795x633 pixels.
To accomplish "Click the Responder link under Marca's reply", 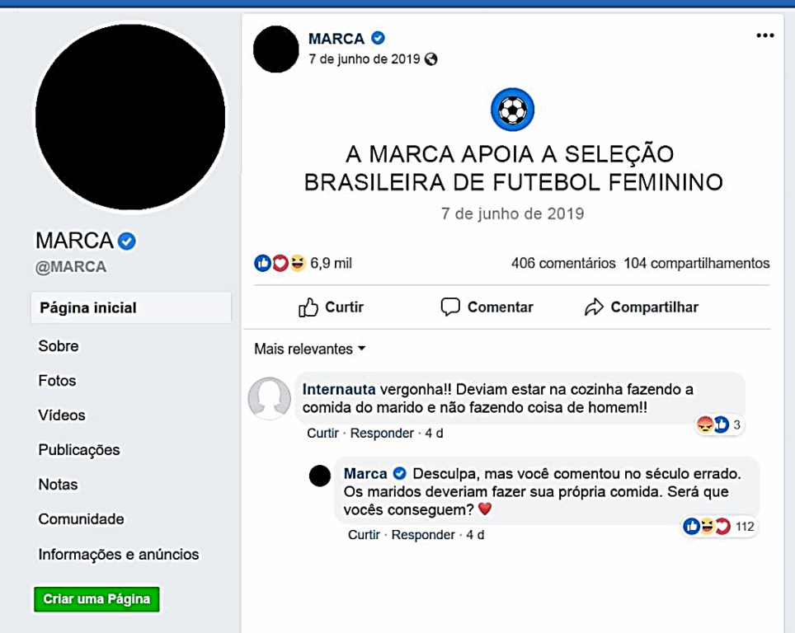I will coord(423,534).
